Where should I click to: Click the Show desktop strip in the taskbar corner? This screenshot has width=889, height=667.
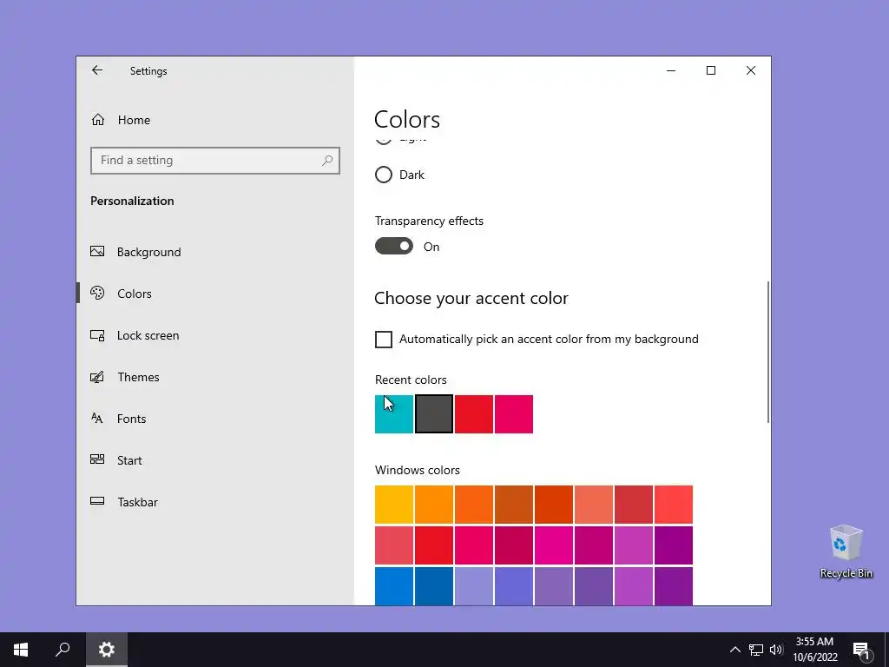pyautogui.click(x=886, y=650)
